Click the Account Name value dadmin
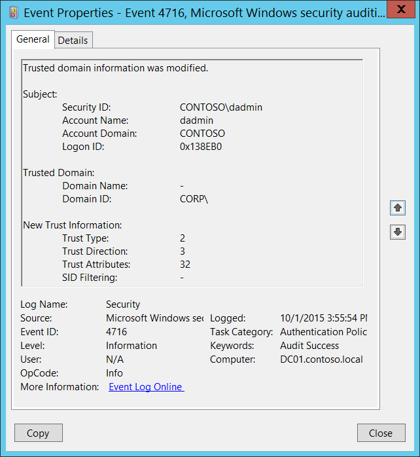 tap(197, 120)
